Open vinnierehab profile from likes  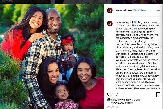(x=128, y=100)
